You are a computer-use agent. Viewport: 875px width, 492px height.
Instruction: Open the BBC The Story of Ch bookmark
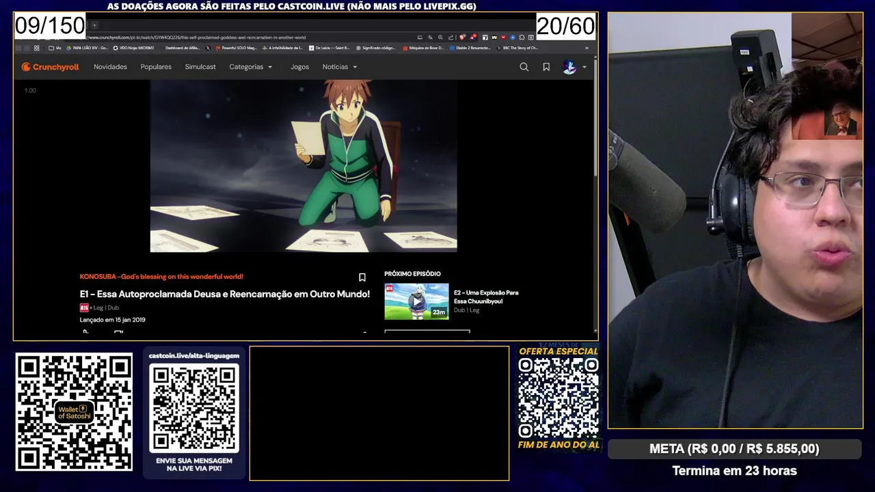(517, 48)
